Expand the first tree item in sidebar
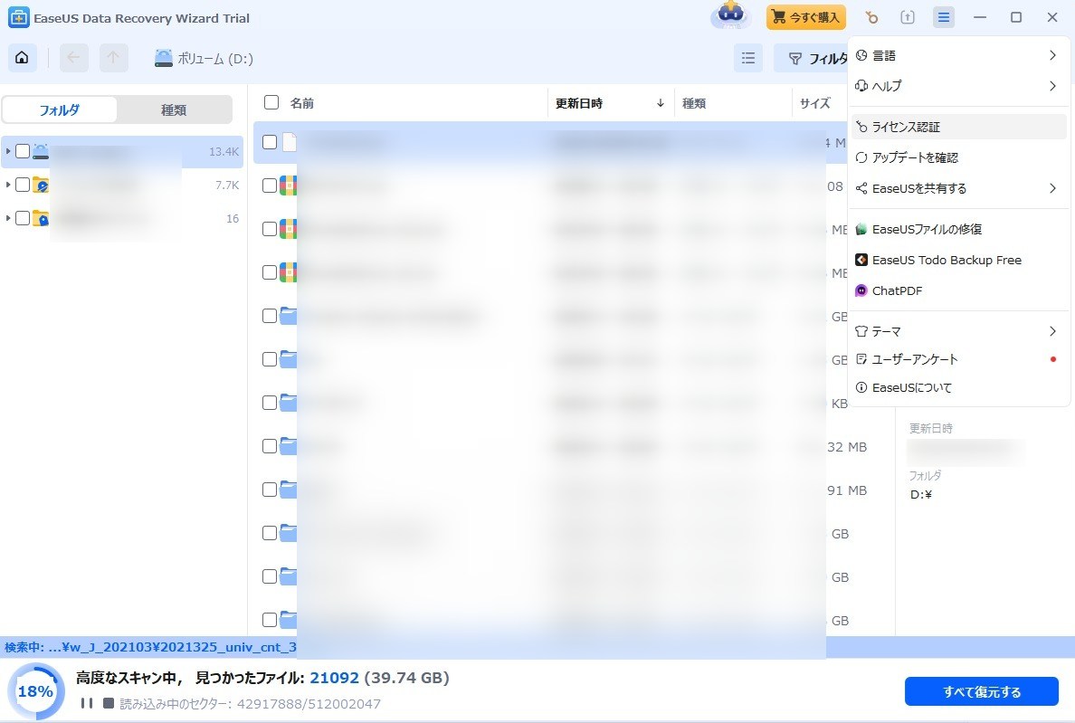This screenshot has height=723, width=1075. tap(8, 151)
